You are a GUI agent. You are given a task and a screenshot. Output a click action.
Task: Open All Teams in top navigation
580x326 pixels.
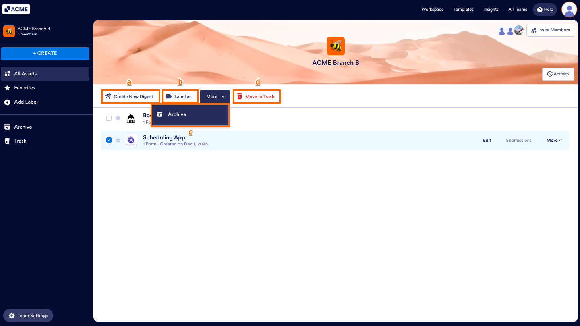[x=518, y=9]
